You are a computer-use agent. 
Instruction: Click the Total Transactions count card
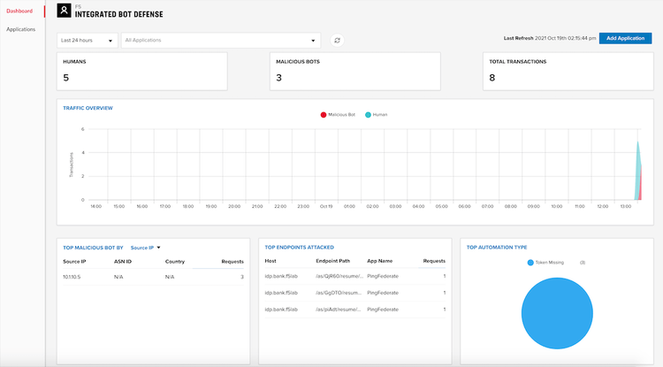(x=564, y=71)
